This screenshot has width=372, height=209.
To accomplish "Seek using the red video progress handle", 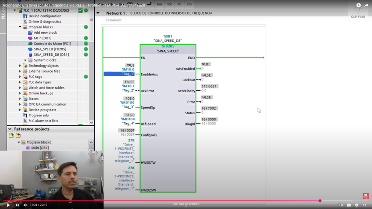I will 320,201.
